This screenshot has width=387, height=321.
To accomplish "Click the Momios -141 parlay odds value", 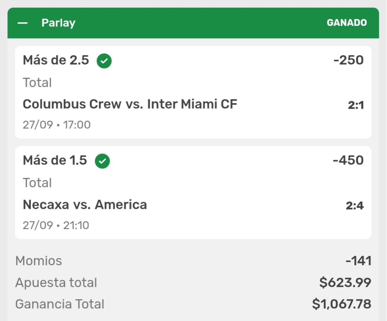I will [x=358, y=261].
